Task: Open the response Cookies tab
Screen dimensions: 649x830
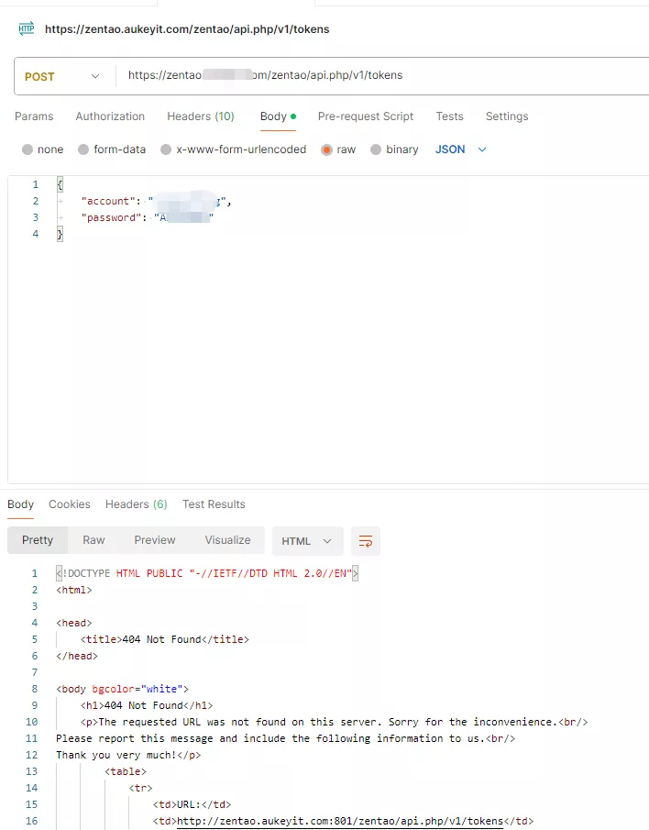Action: click(x=70, y=504)
